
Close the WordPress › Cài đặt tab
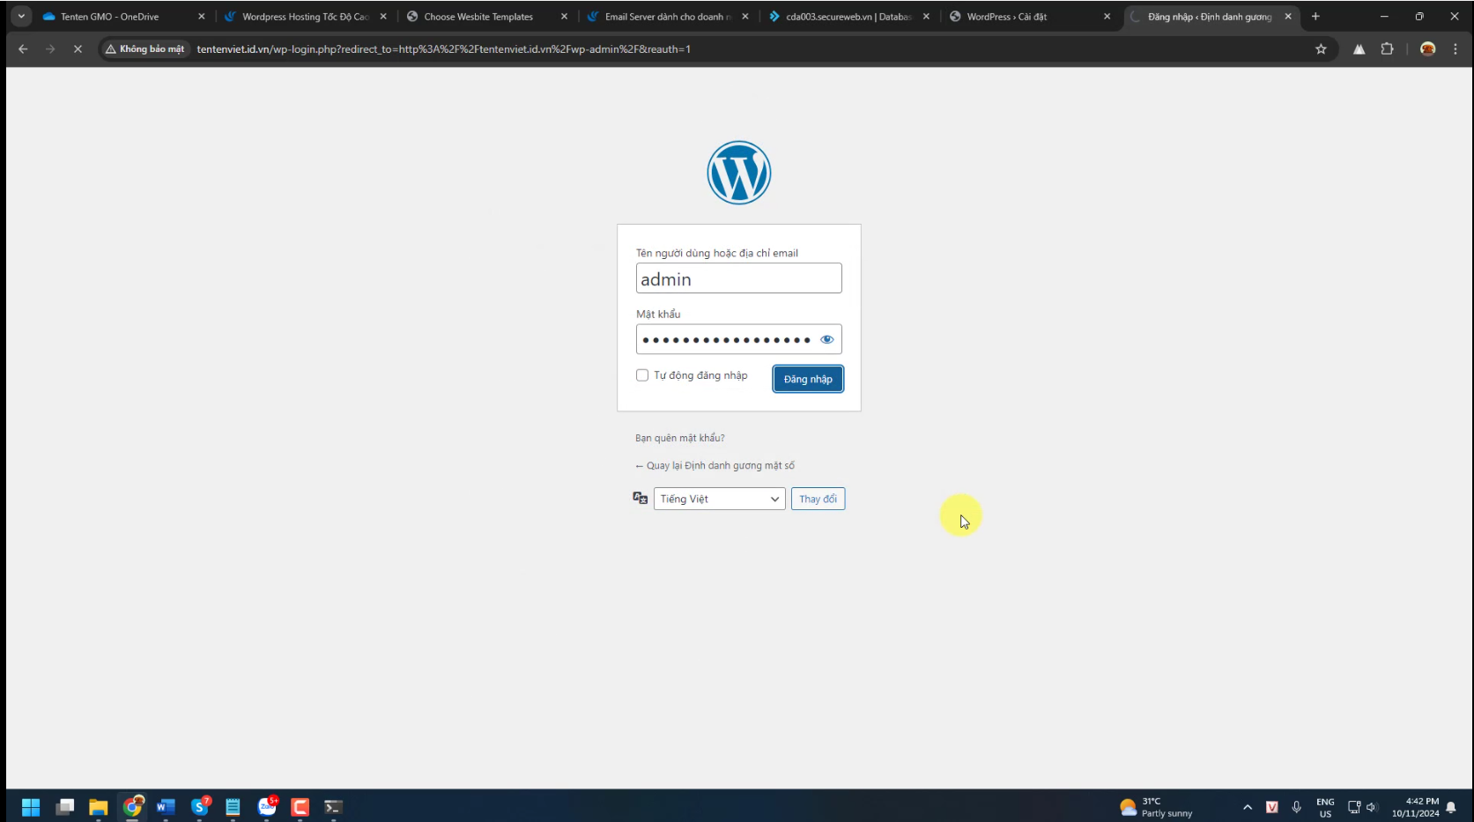(x=1107, y=17)
